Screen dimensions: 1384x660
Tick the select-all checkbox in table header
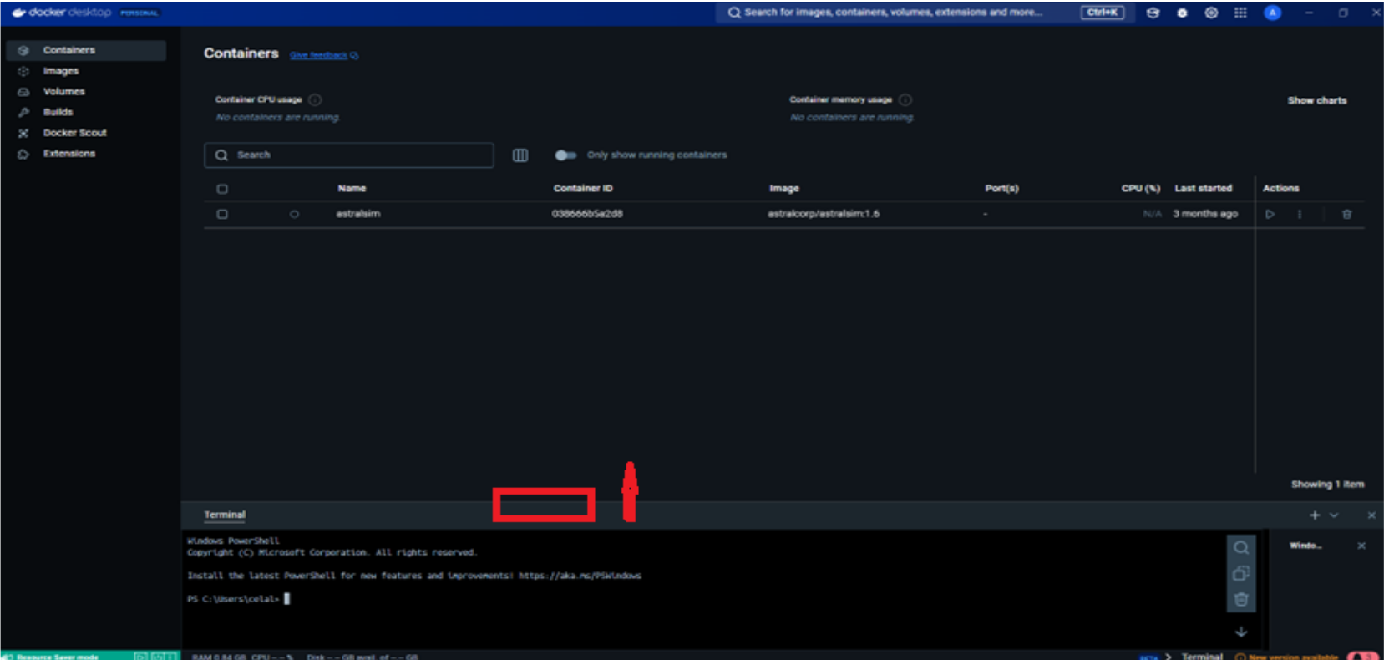(222, 189)
